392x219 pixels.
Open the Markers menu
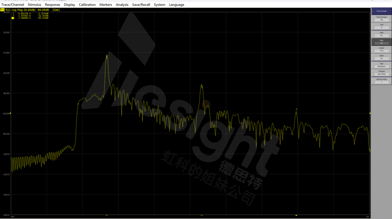[106, 5]
